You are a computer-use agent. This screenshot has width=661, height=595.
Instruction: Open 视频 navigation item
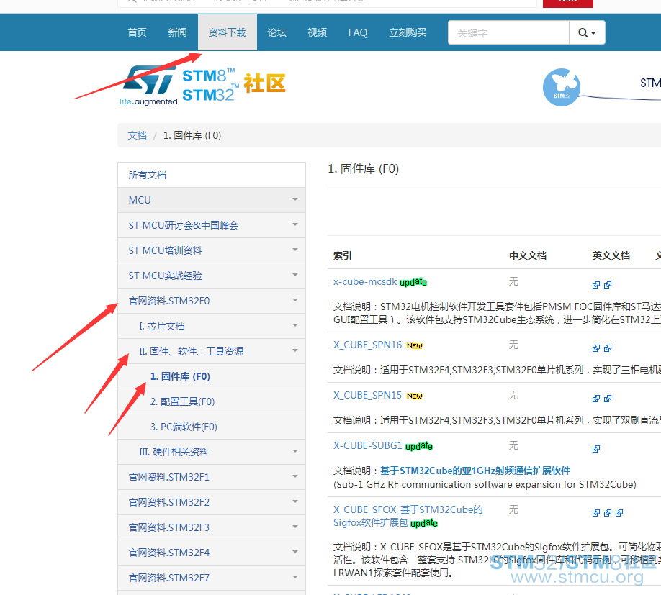pyautogui.click(x=317, y=32)
